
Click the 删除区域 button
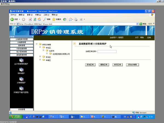104,65
